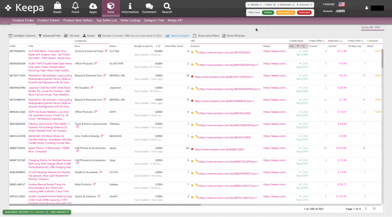Open the 100 rows dropdown
Image resolution: width=392 pixels, height=217 pixels.
coord(72,36)
